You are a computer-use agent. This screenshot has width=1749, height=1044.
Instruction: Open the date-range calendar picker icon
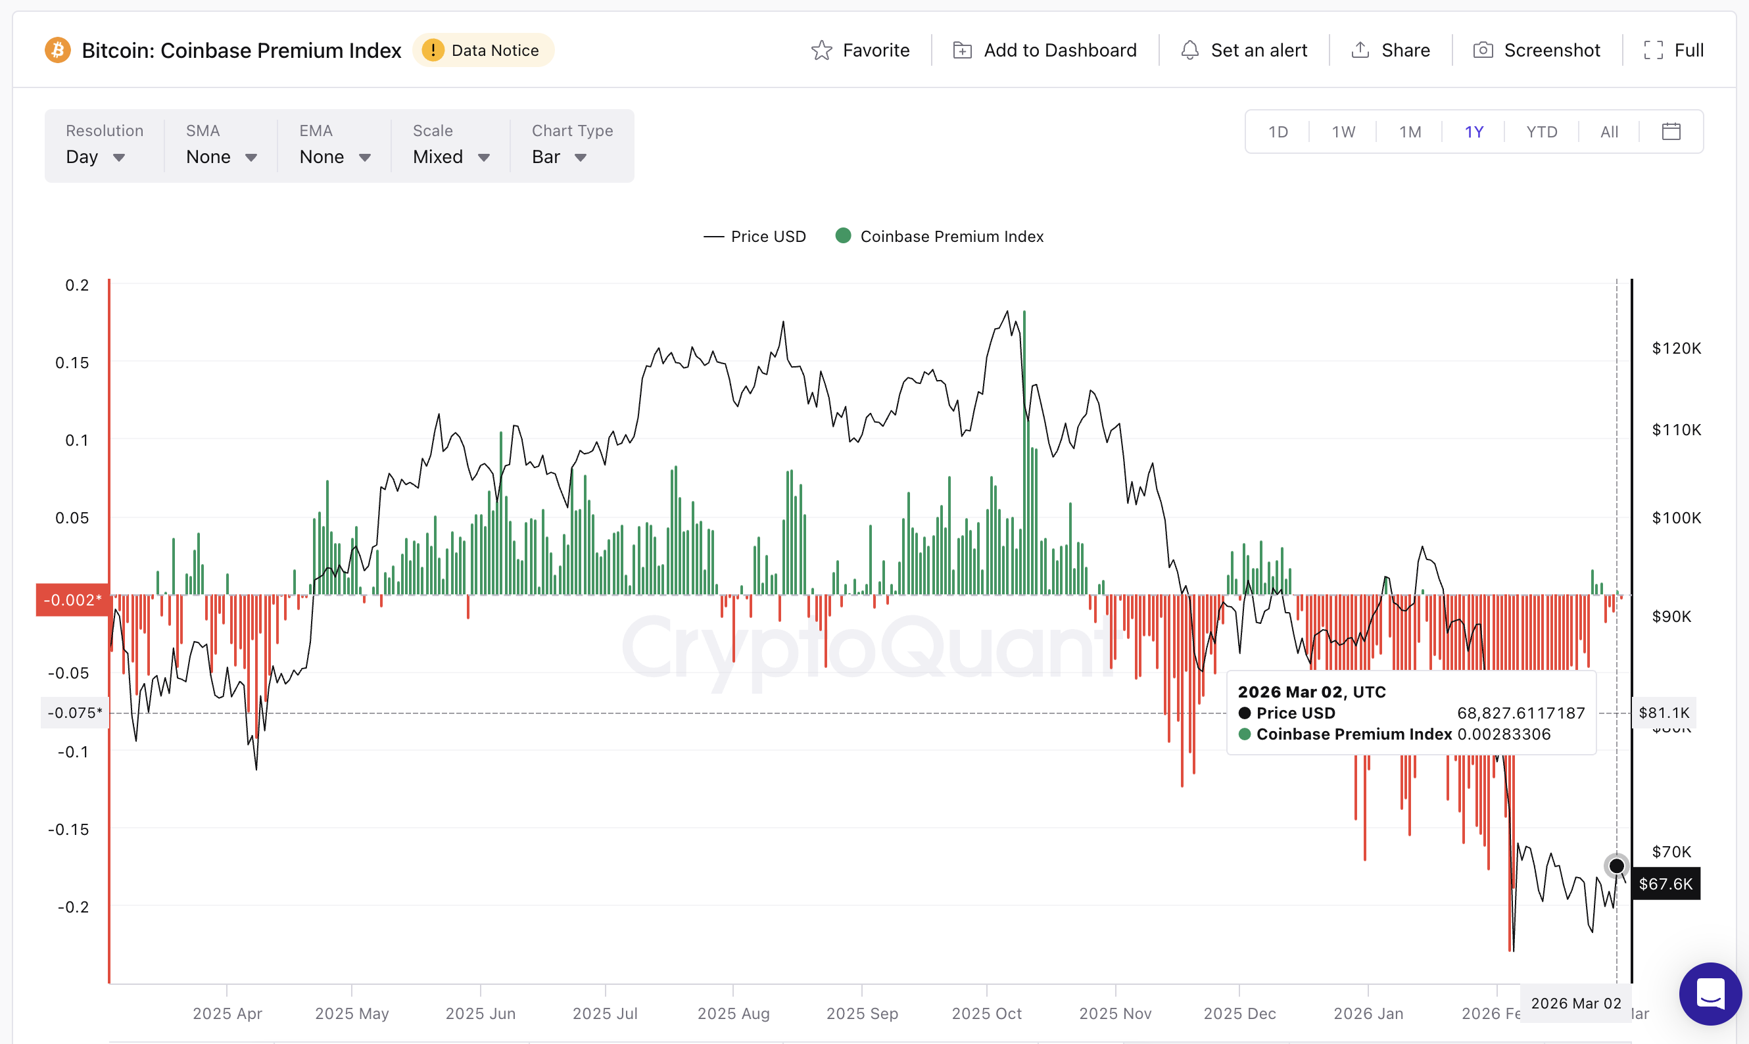1671,131
